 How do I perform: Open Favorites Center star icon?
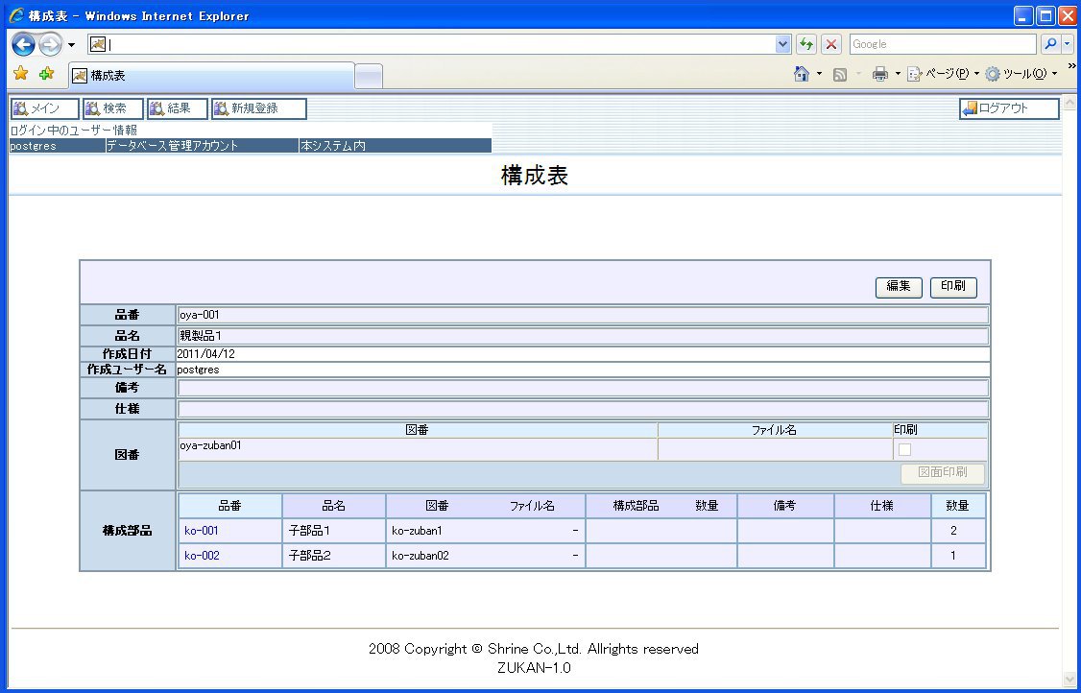click(x=21, y=74)
